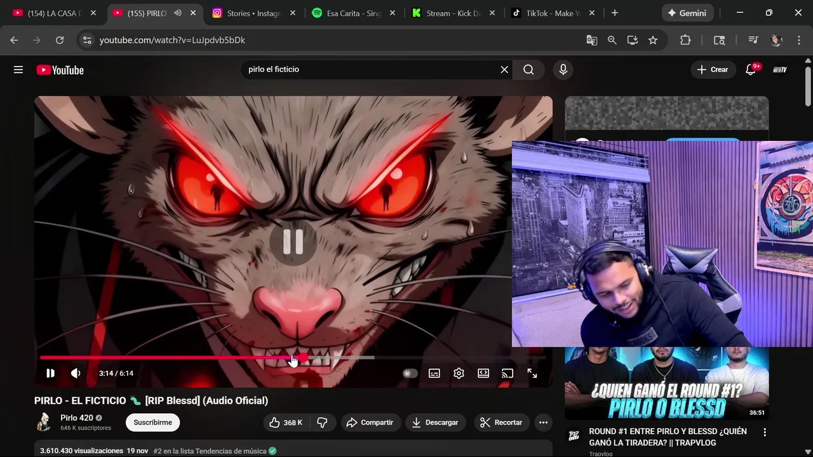
Task: Toggle the autoplay switch in player
Action: [x=410, y=373]
